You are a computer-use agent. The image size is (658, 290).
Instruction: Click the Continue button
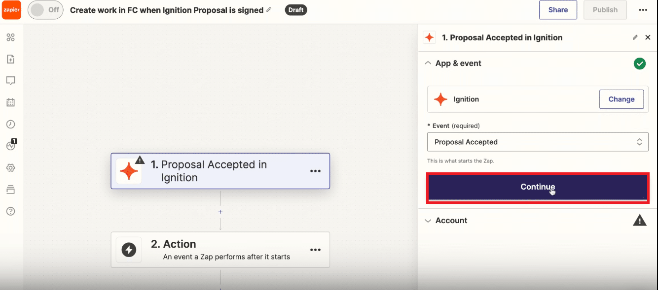(538, 187)
